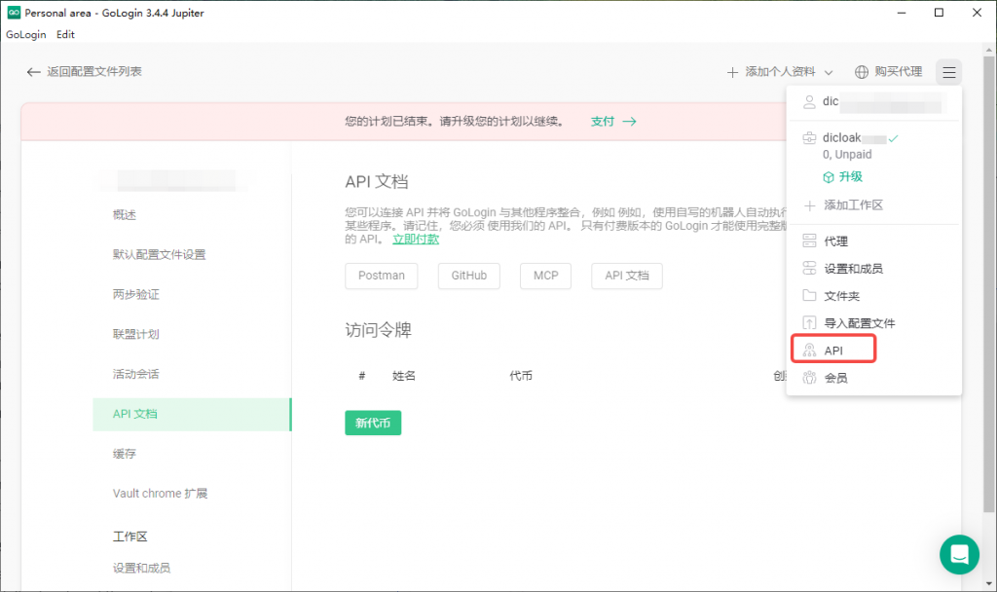The width and height of the screenshot is (997, 592).
Task: Click the 0, Unpaid plan status text
Action: (x=847, y=155)
